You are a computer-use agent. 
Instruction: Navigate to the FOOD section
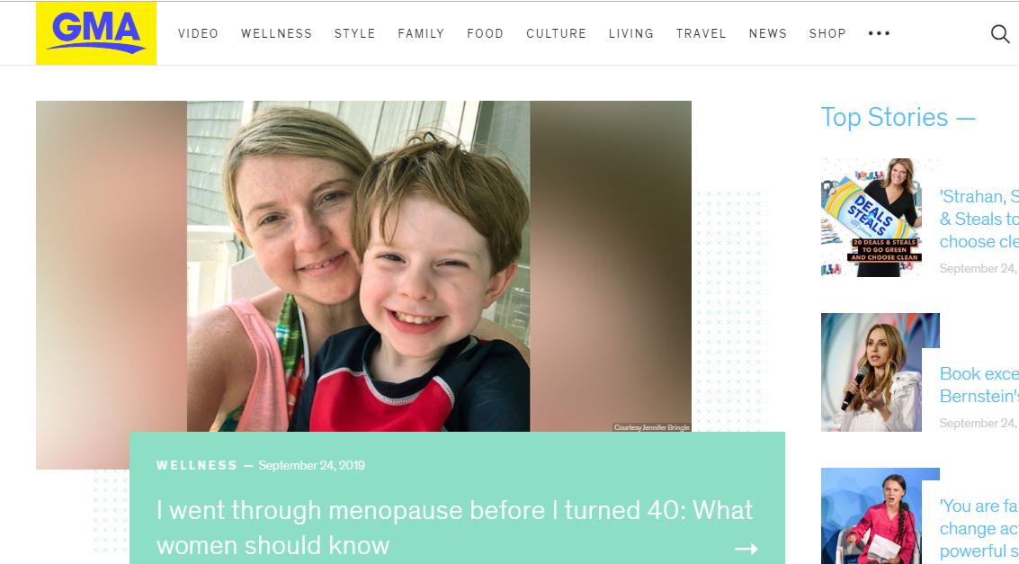pos(485,33)
